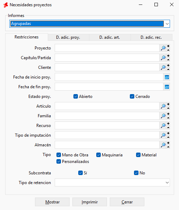The image size is (179, 210).
Task: Disable the Subcontrata No checkbox
Action: [136, 173]
